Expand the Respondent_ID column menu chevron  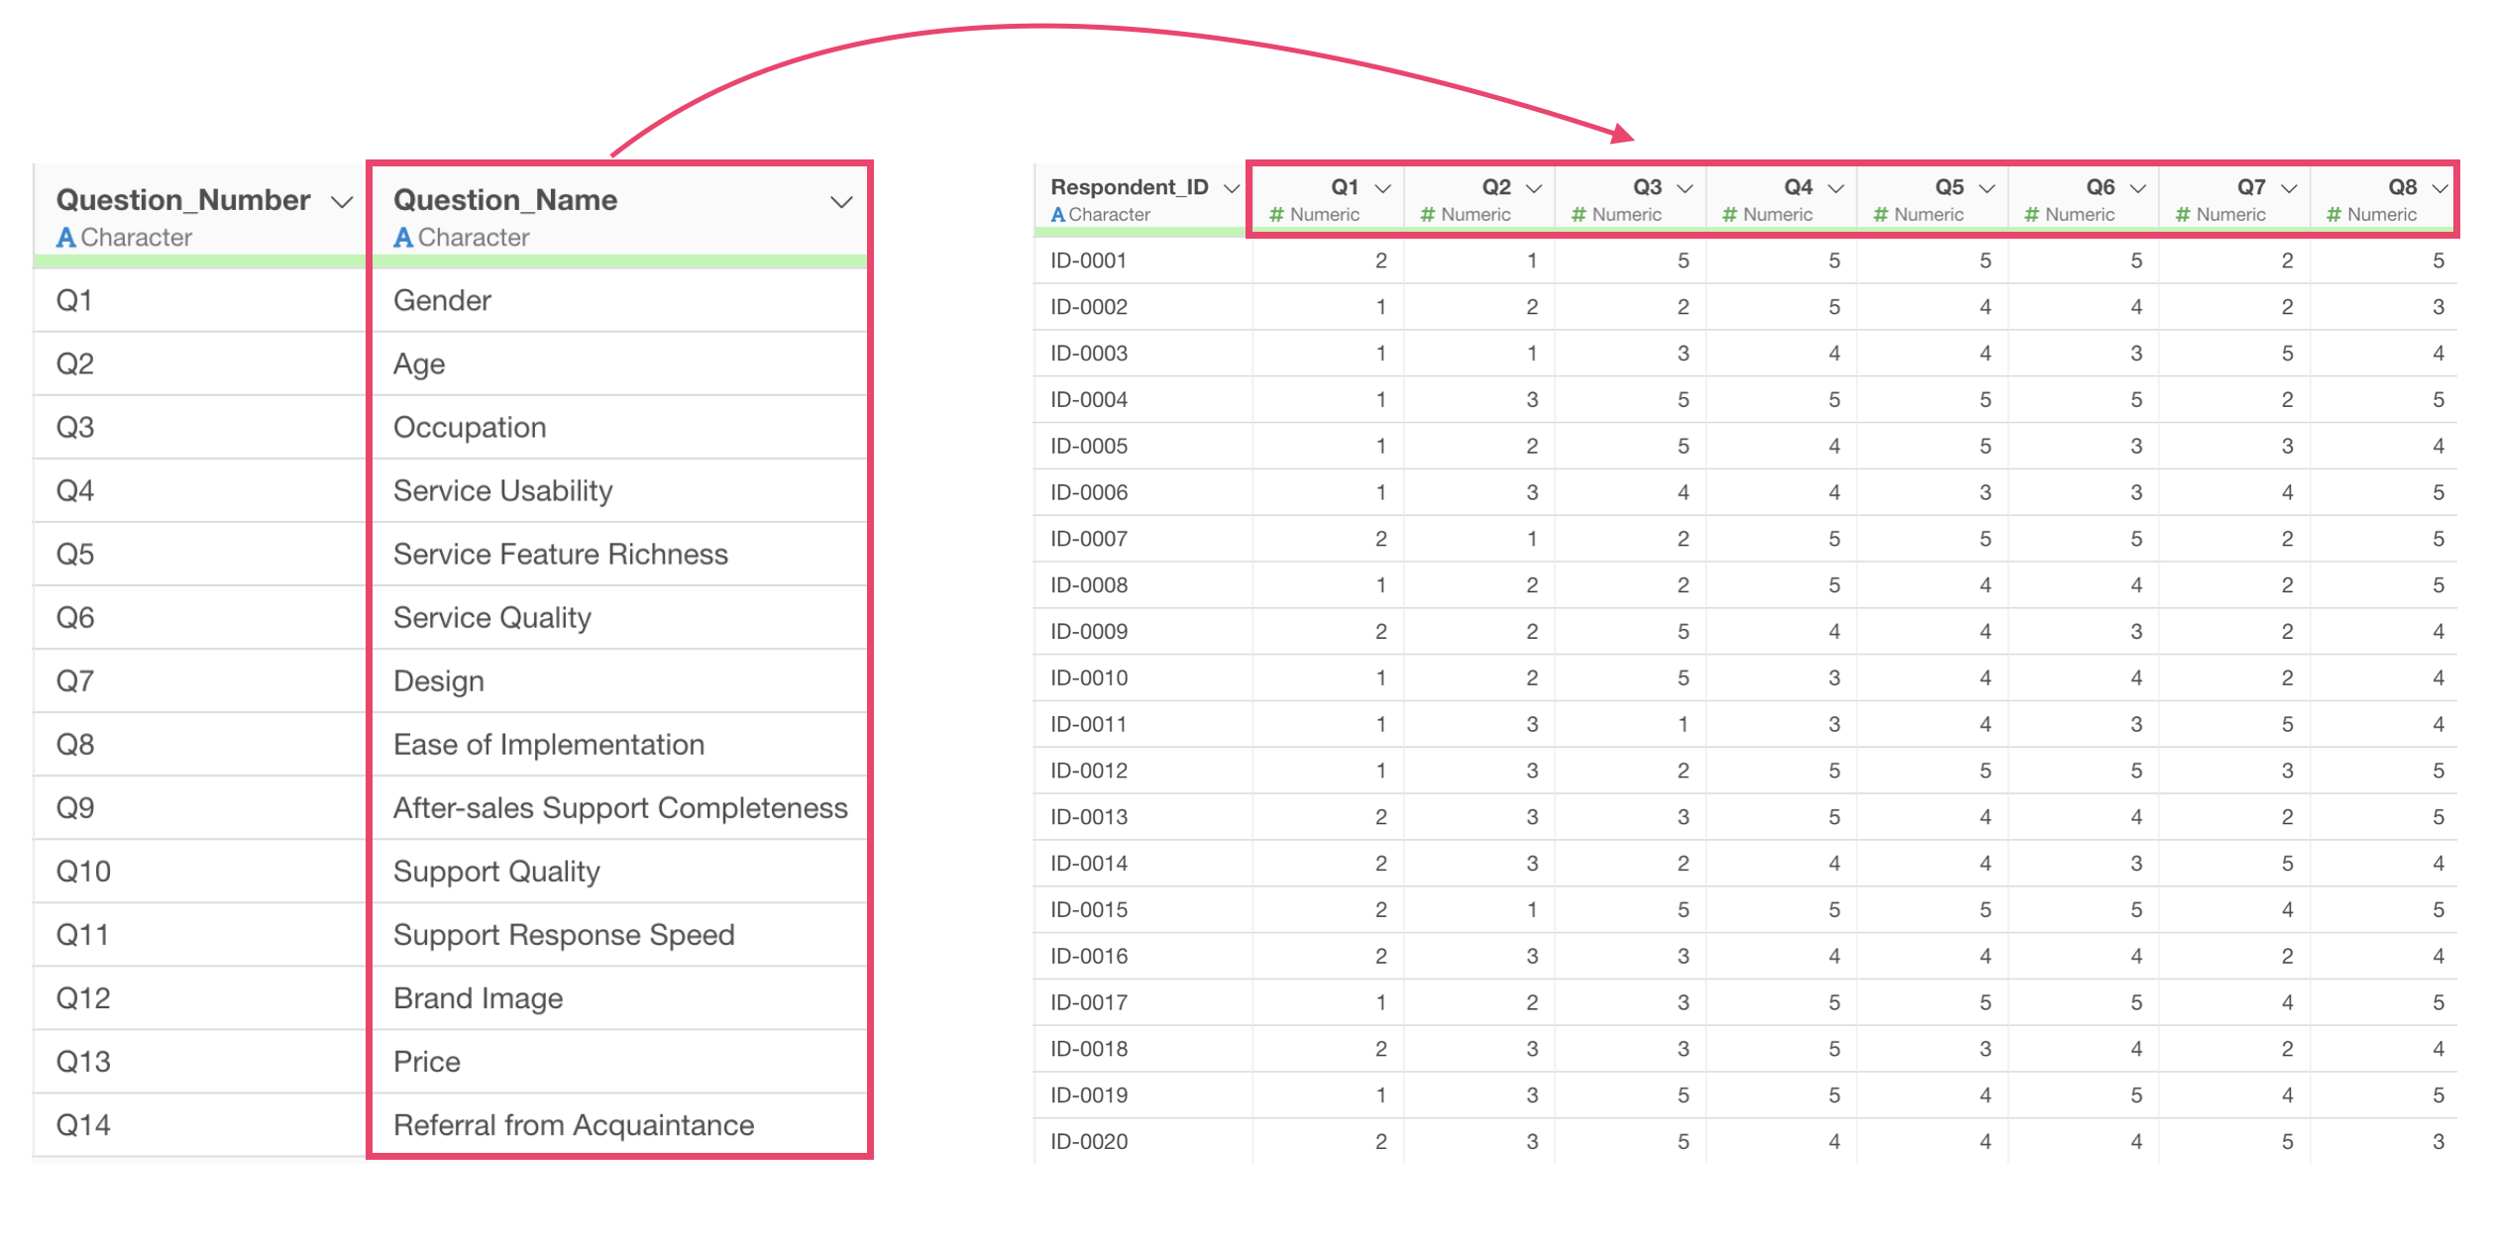pyautogui.click(x=1232, y=188)
